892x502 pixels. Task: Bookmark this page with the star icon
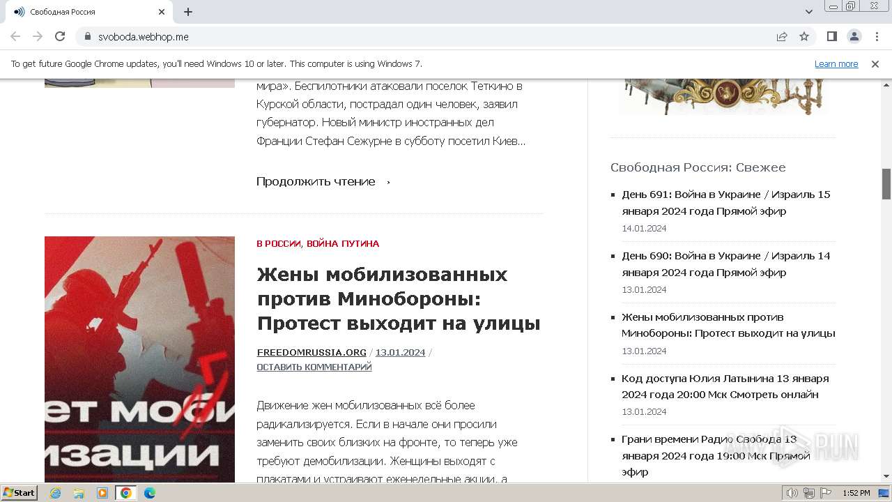(x=804, y=36)
